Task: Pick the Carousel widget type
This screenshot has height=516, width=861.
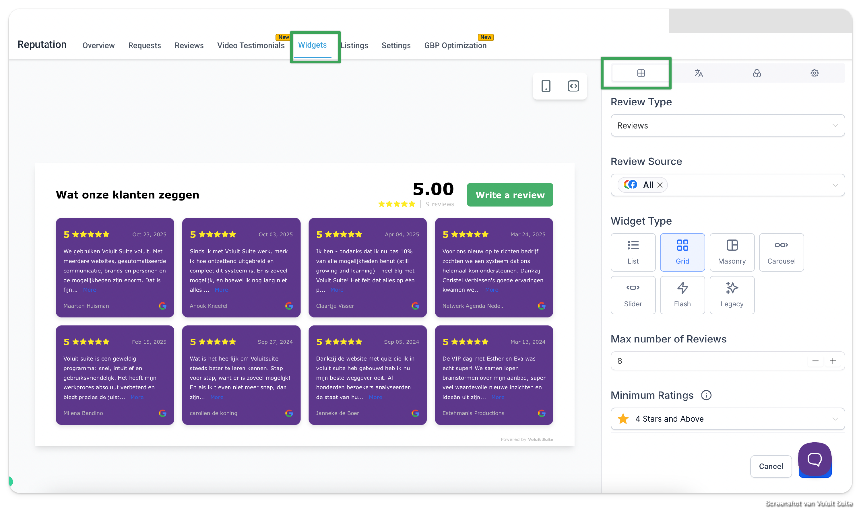Action: (781, 252)
